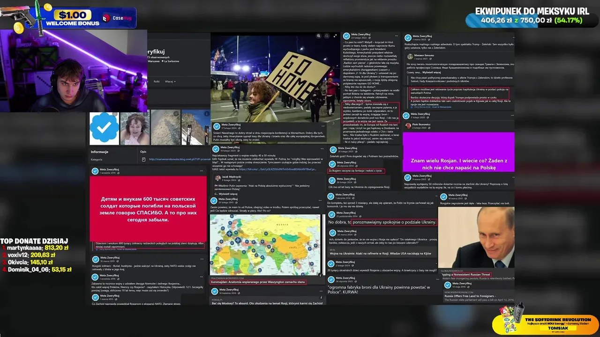The image size is (600, 337).
Task: Select the Opis heading
Action: point(143,152)
